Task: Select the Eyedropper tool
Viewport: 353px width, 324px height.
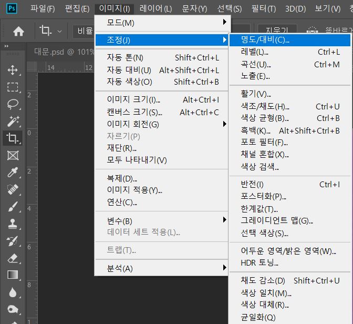Action: pyautogui.click(x=13, y=173)
